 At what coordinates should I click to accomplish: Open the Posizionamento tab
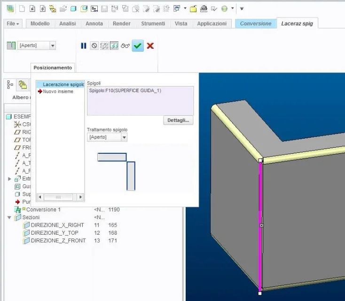(53, 68)
